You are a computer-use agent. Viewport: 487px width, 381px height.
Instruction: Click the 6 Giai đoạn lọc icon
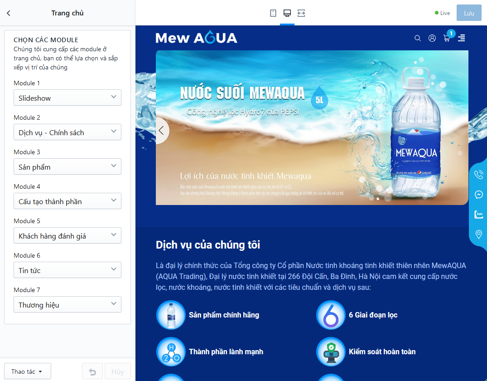(331, 315)
